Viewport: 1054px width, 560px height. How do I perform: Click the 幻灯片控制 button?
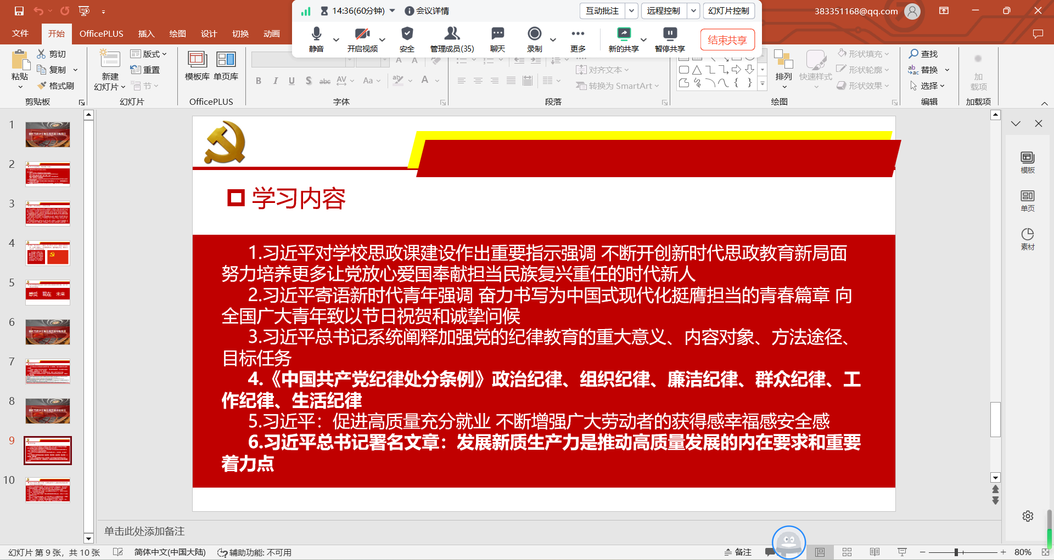click(x=728, y=11)
